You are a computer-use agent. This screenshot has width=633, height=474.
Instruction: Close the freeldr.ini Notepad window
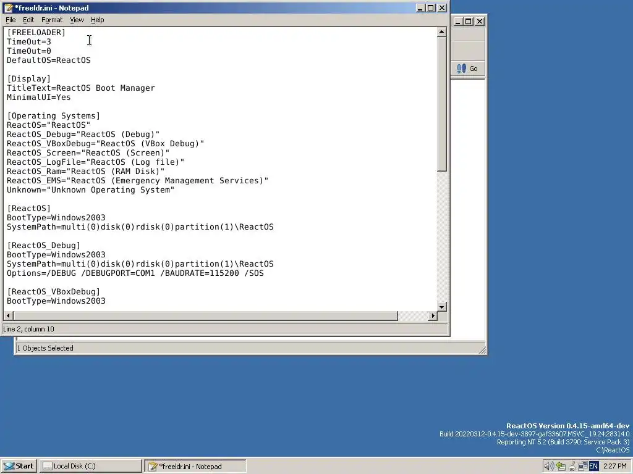click(442, 7)
